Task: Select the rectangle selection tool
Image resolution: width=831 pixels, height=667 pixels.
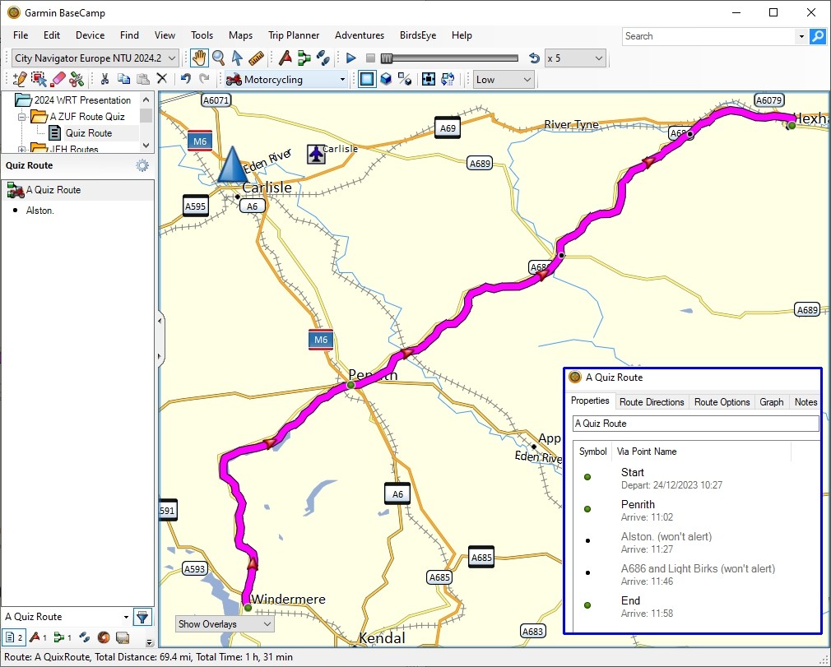Action: pyautogui.click(x=39, y=80)
